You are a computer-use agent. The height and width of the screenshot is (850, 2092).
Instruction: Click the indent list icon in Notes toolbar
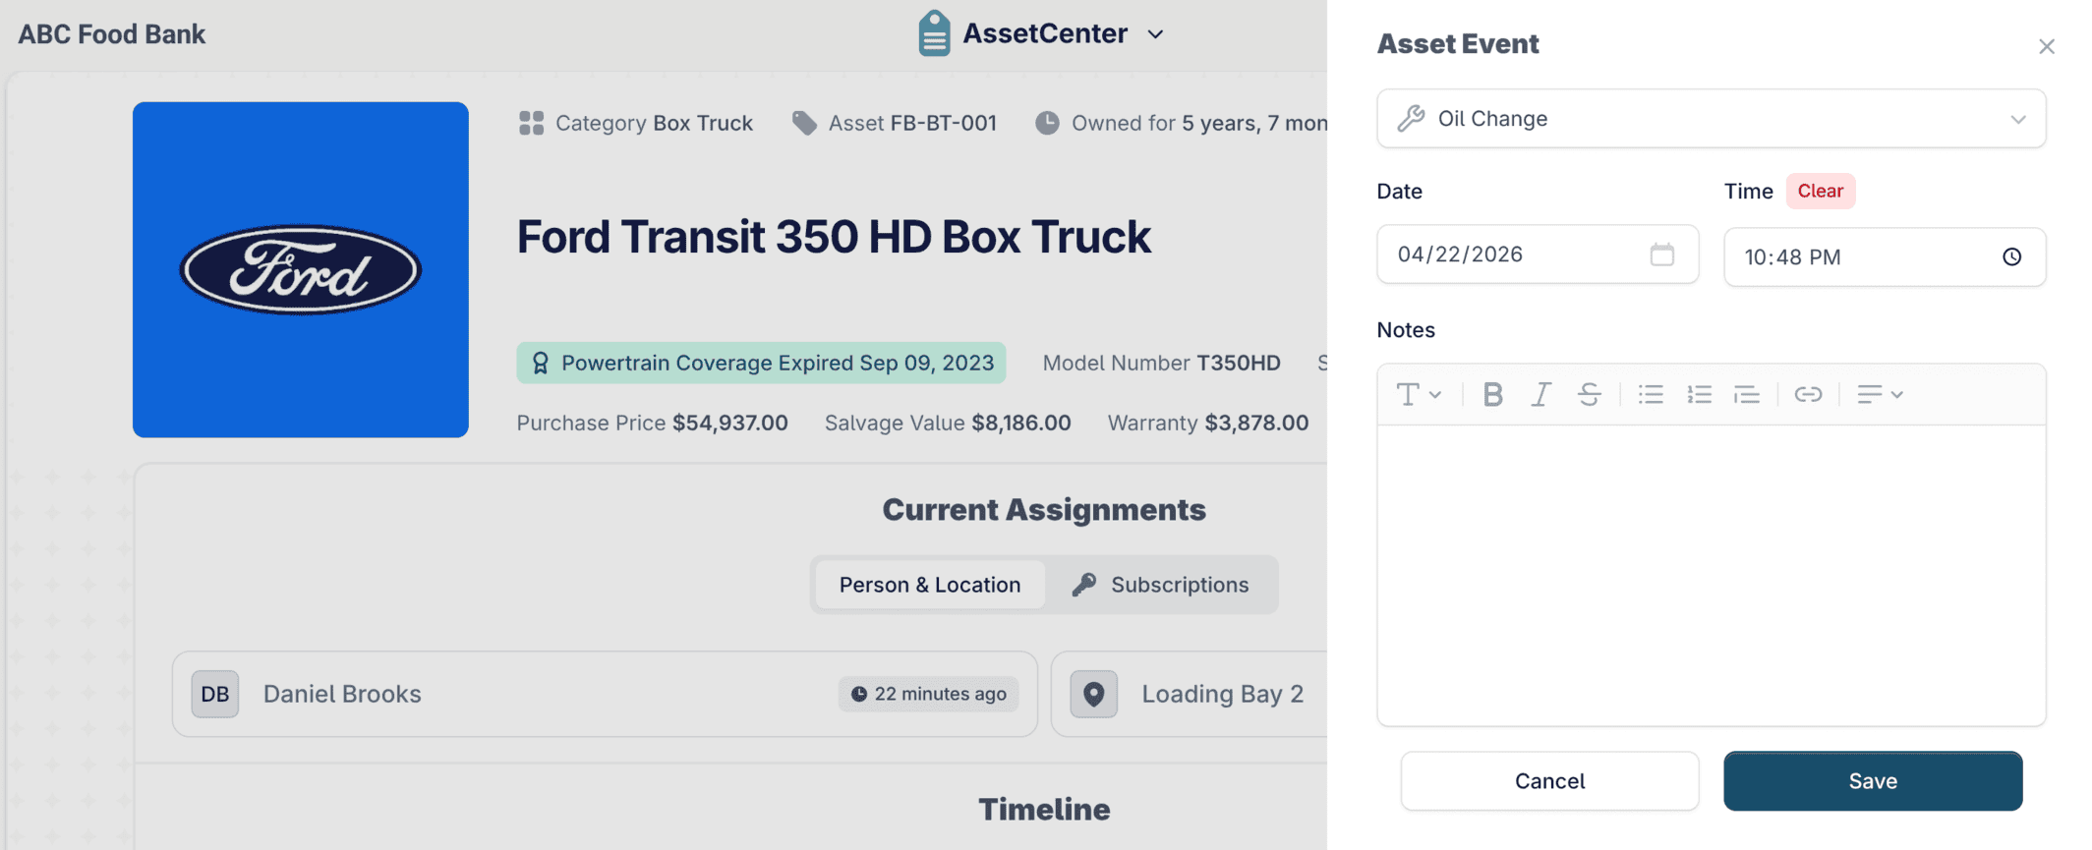click(x=1747, y=394)
